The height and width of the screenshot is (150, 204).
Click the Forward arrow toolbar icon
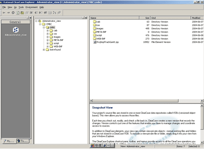click(x=8, y=13)
